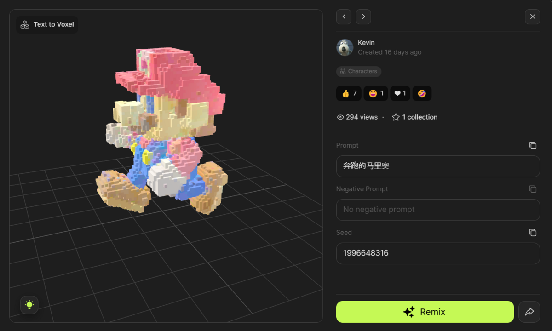The image size is (552, 331).
Task: Click the 294 views text
Action: pos(362,117)
